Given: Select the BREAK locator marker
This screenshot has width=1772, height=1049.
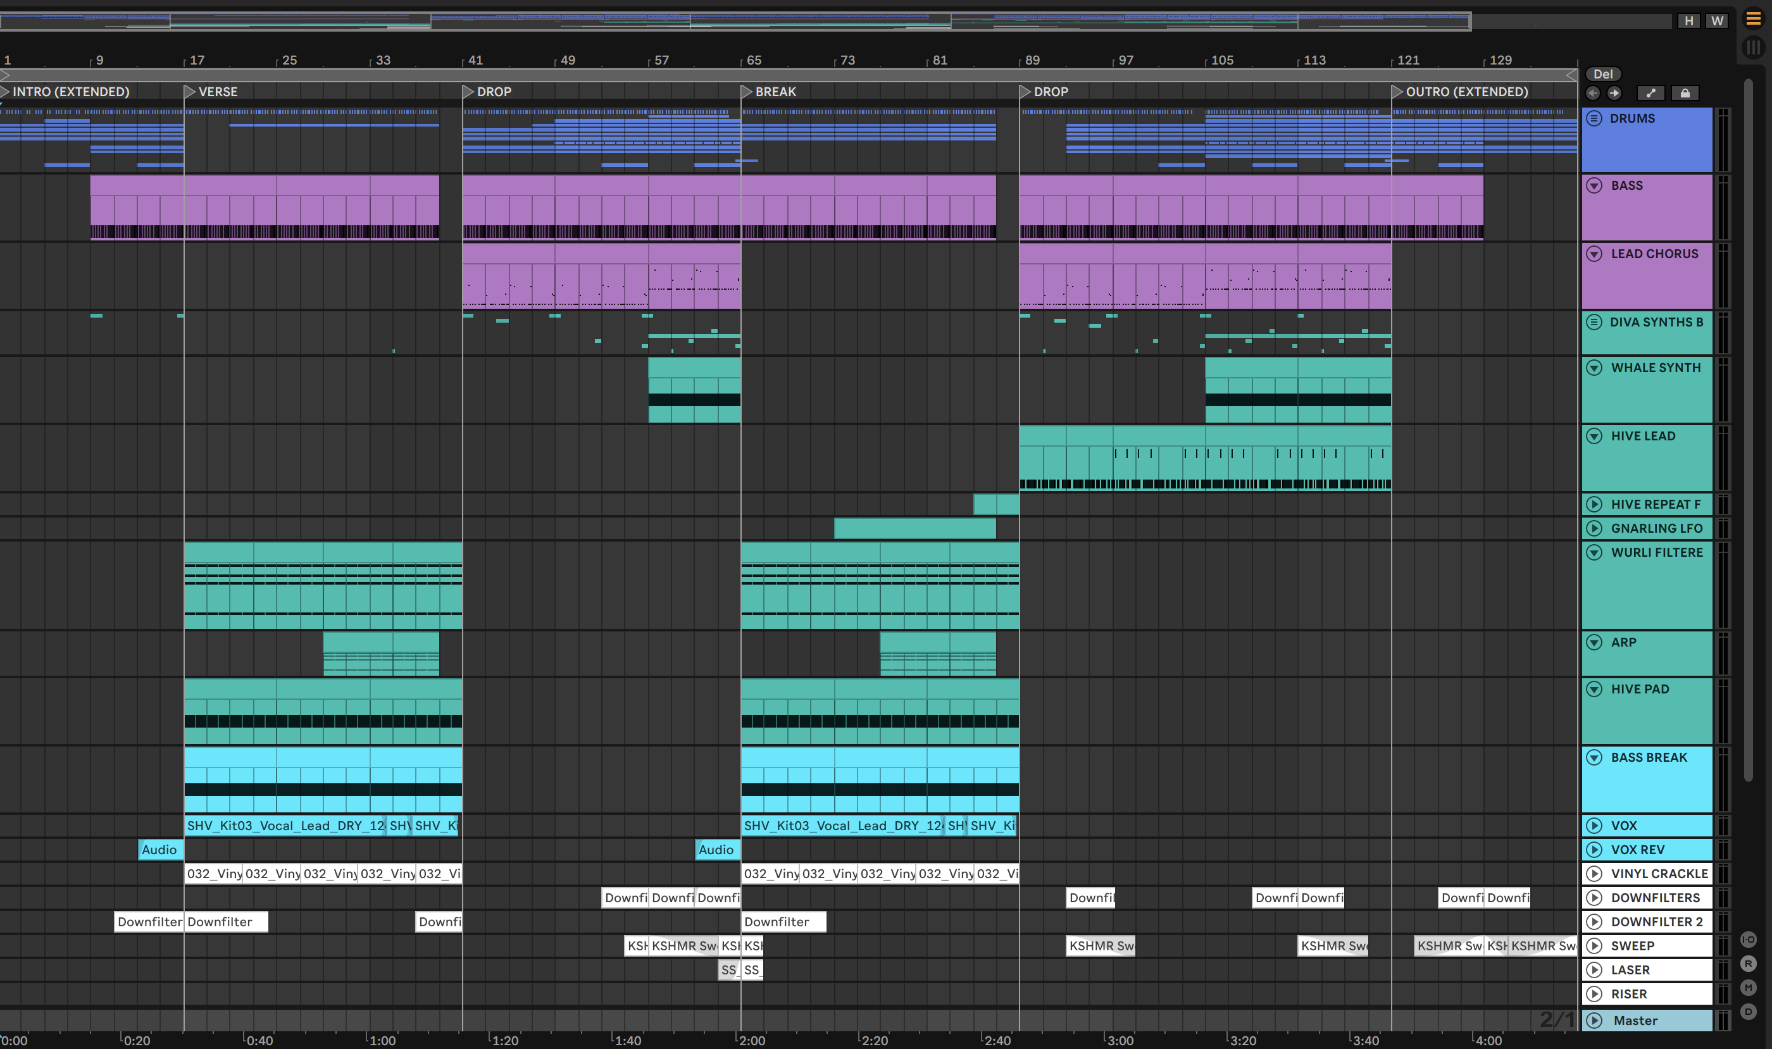Looking at the screenshot, I should click(x=746, y=92).
